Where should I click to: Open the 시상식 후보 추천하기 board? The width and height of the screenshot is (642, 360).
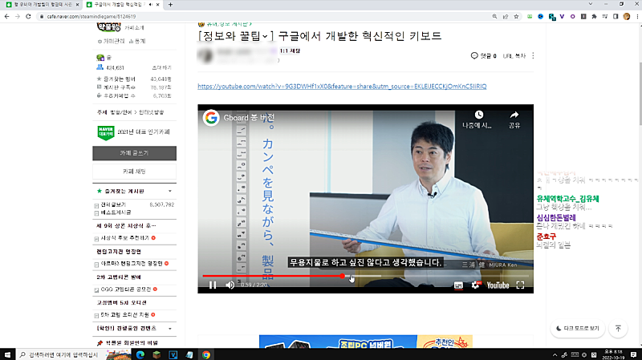pyautogui.click(x=125, y=237)
